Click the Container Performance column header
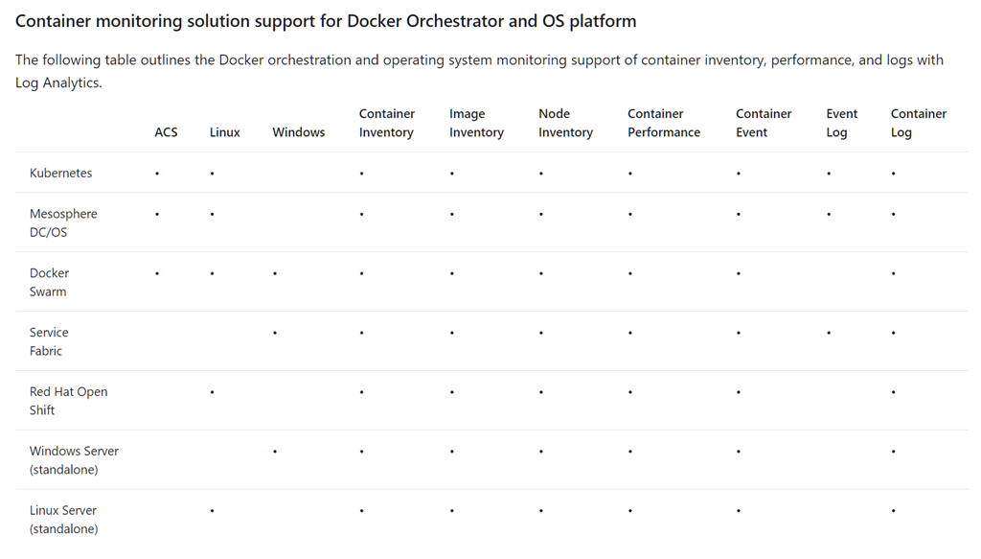This screenshot has width=981, height=559. pos(664,123)
